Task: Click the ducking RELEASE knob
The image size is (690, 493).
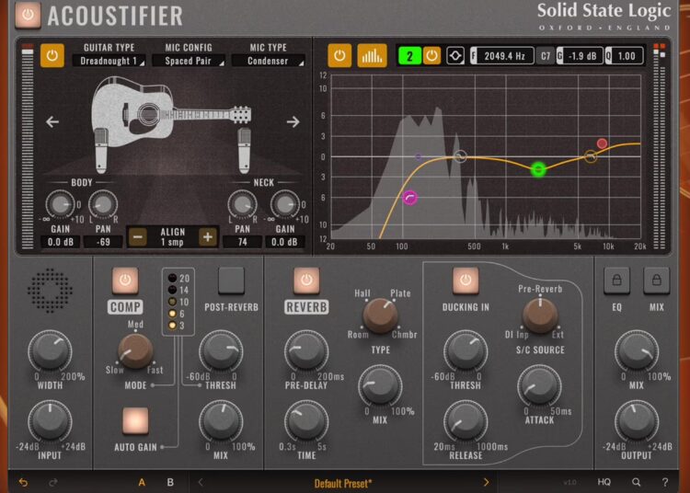Action: pyautogui.click(x=466, y=422)
